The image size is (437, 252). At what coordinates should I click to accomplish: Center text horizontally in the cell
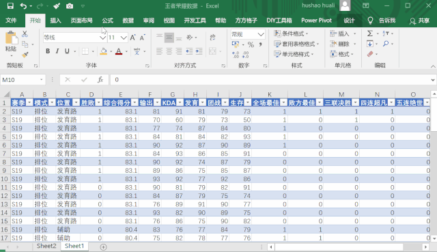click(169, 51)
